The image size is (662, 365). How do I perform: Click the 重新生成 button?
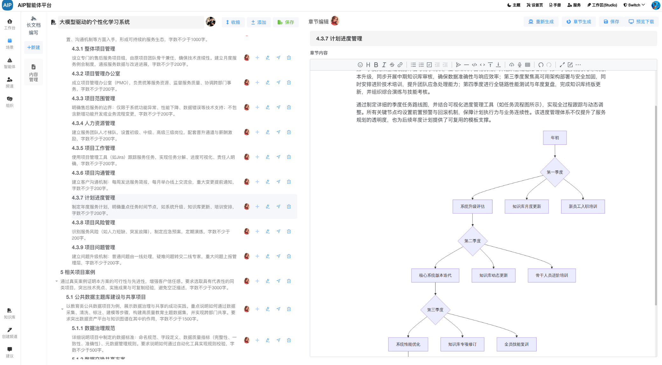[x=541, y=22]
